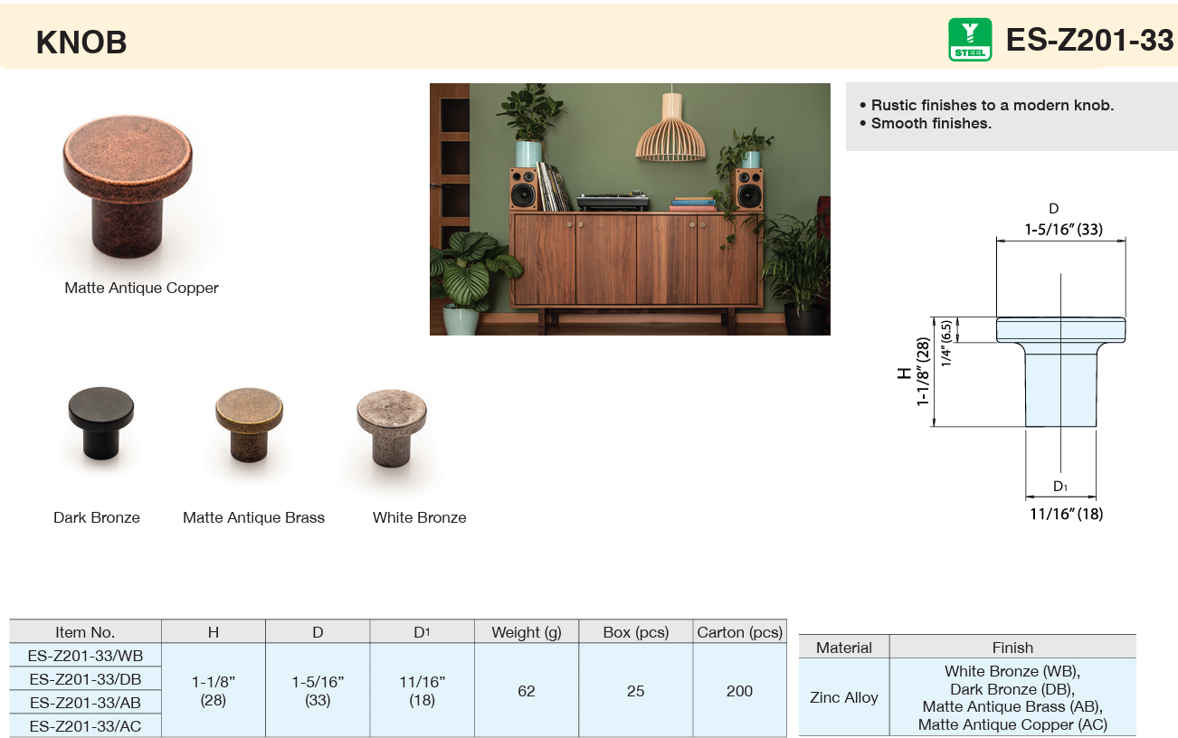Click the Matte Antique Copper caption label
The width and height of the screenshot is (1178, 738).
[x=141, y=289]
